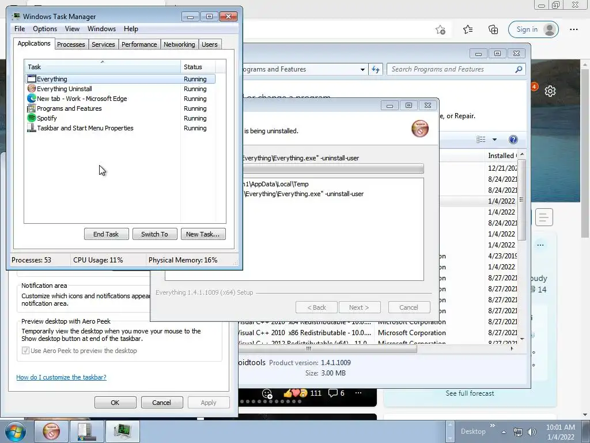Open Edge Settings and more ellipsis
The height and width of the screenshot is (443, 590).
tap(573, 29)
